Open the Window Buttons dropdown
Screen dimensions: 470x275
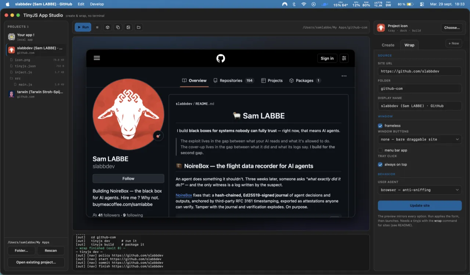point(420,139)
